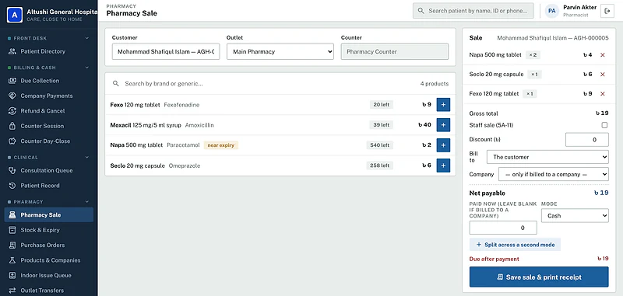The height and width of the screenshot is (296, 623).
Task: Click the 258 left stock badge
Action: [x=379, y=165]
